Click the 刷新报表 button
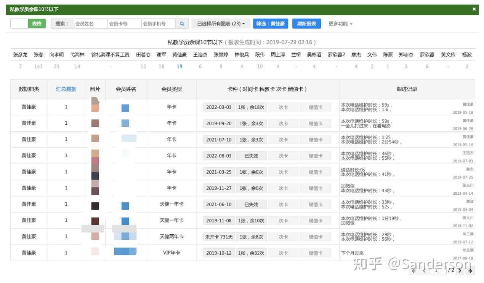 [307, 24]
